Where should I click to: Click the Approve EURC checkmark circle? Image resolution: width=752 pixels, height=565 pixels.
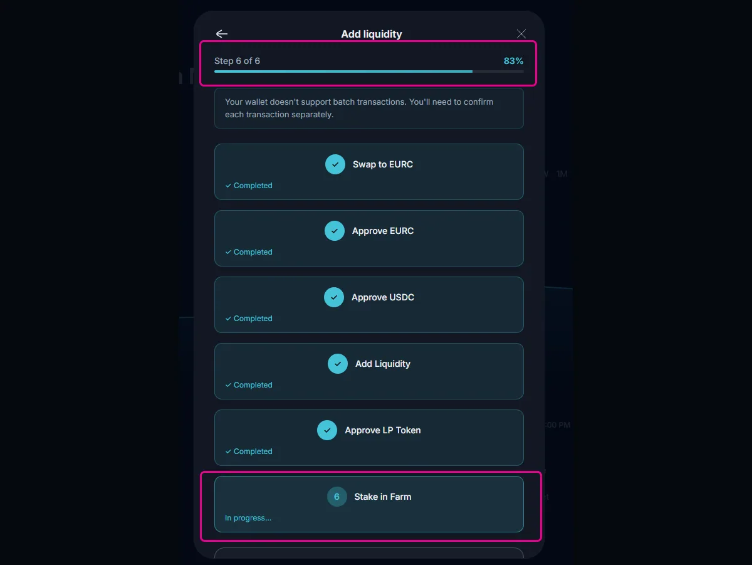(335, 231)
